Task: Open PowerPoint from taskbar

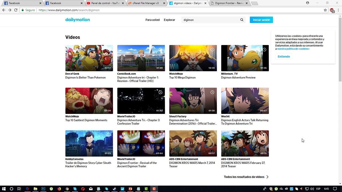Action: pyautogui.click(x=130, y=189)
